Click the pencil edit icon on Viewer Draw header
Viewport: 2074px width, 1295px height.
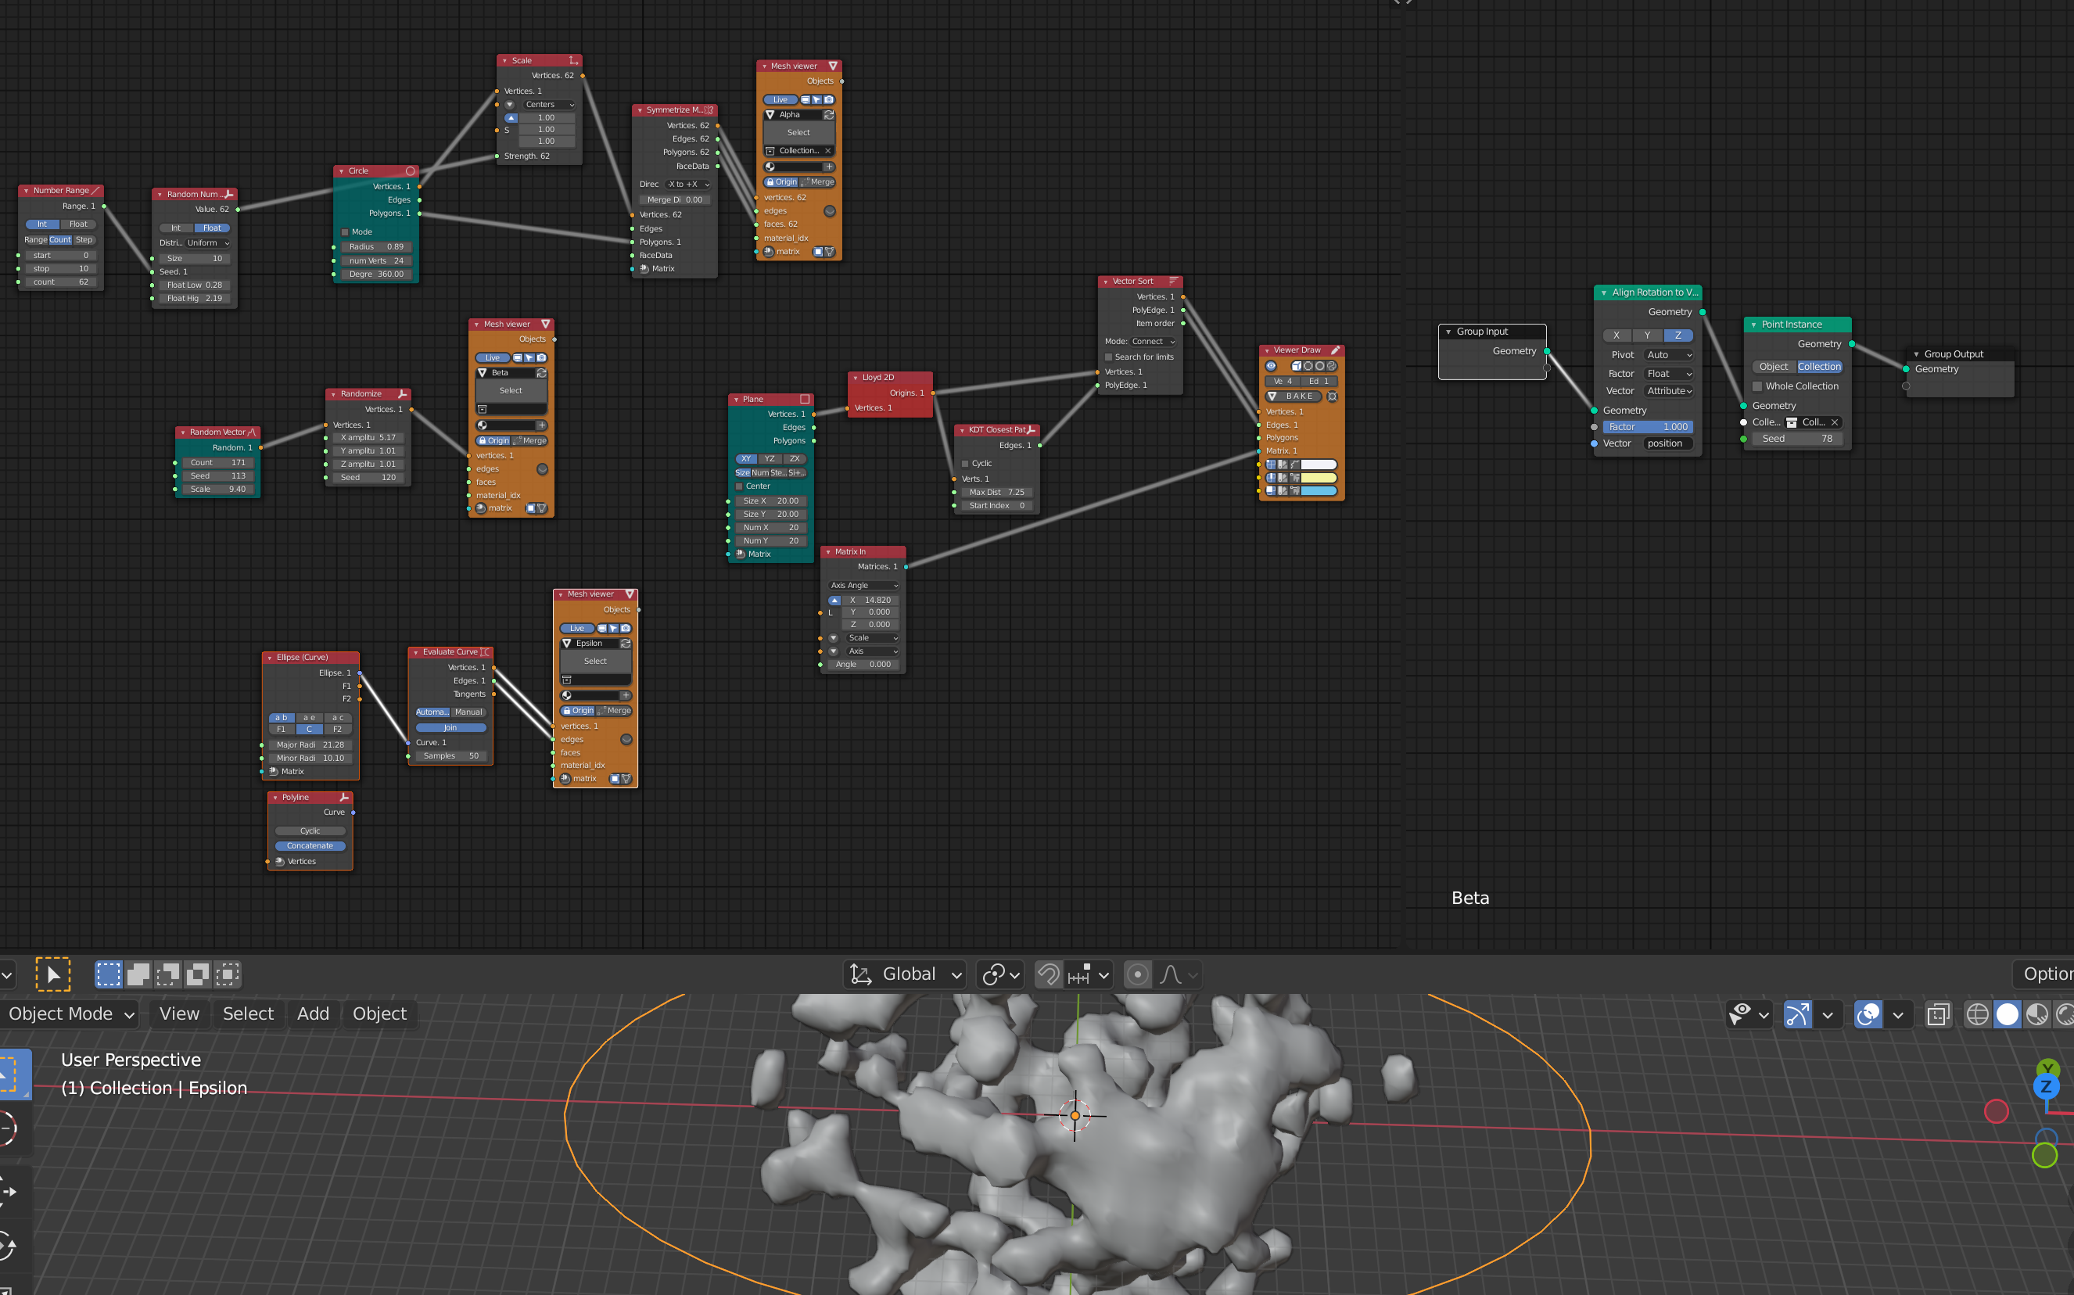[x=1336, y=350]
